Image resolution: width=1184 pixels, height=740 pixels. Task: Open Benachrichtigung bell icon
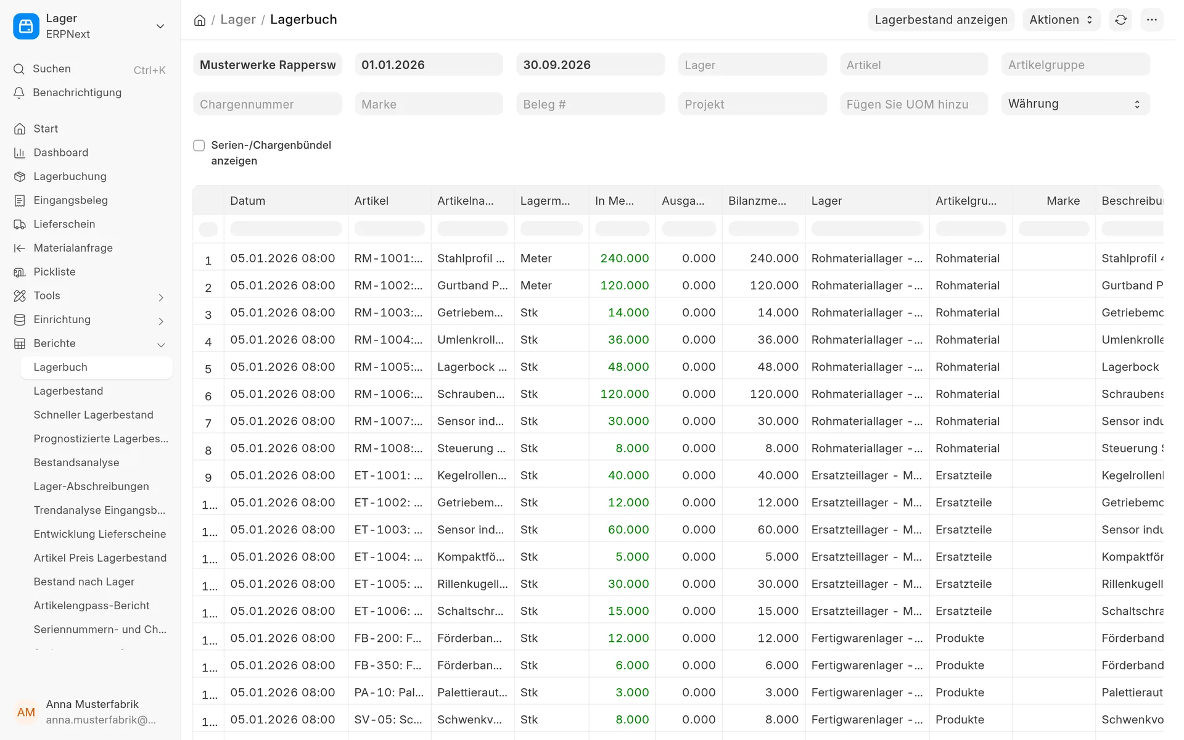click(x=19, y=92)
